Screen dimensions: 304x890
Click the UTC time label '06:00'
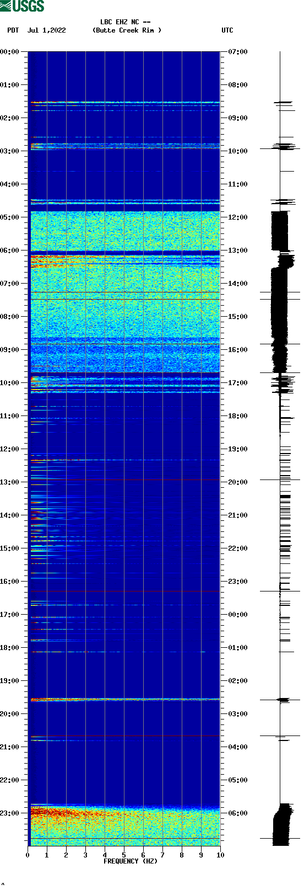238,813
